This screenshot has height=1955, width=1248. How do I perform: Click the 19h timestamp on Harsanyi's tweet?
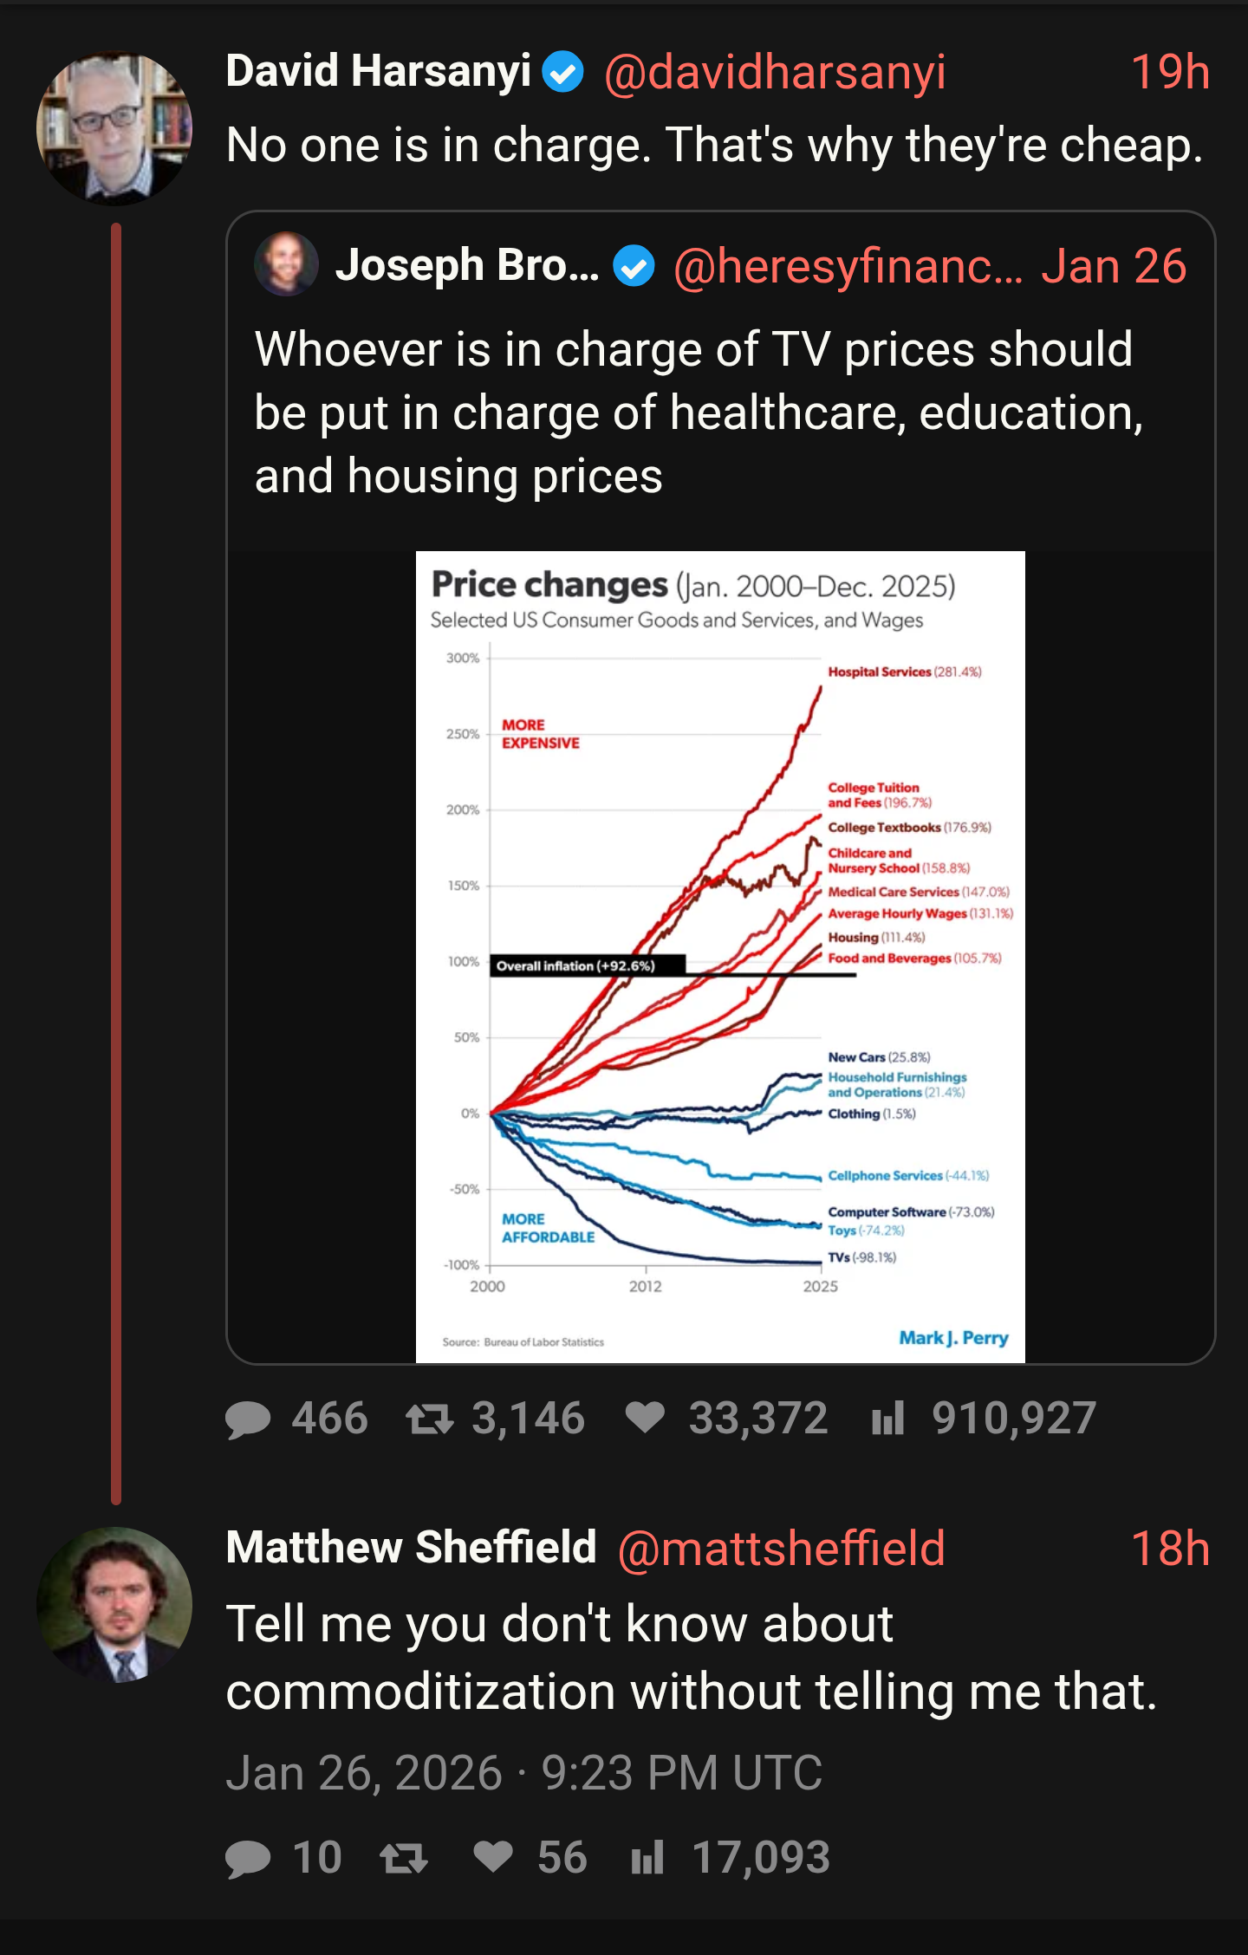coord(1170,72)
